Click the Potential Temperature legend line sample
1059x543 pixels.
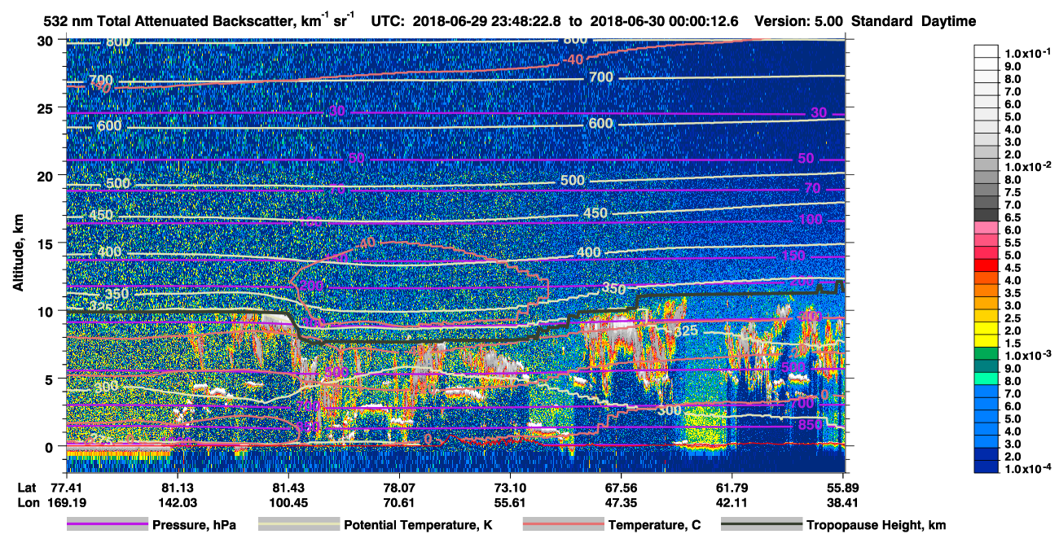tap(298, 525)
